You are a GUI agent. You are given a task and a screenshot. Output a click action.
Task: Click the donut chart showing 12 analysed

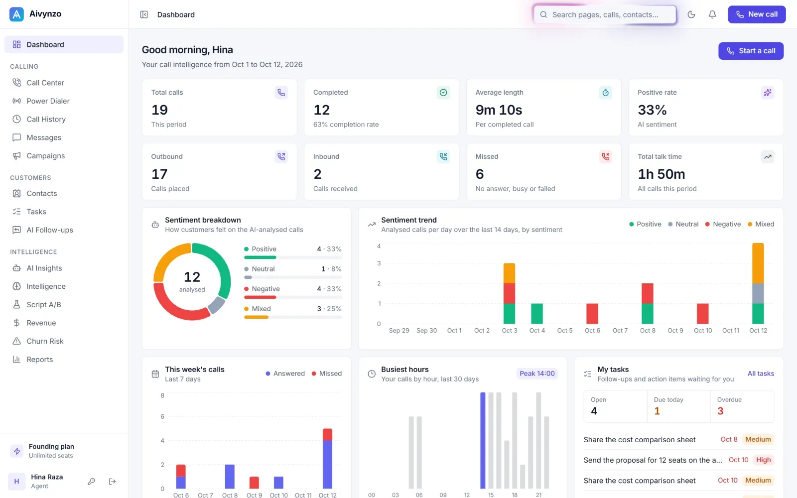[x=192, y=281]
